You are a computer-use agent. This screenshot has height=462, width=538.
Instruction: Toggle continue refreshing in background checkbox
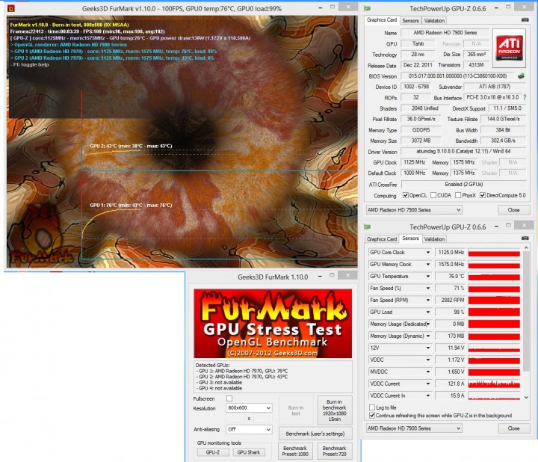coord(372,416)
